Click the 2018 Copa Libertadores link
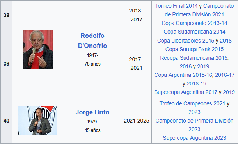The image size is (238, 144). click(x=226, y=41)
